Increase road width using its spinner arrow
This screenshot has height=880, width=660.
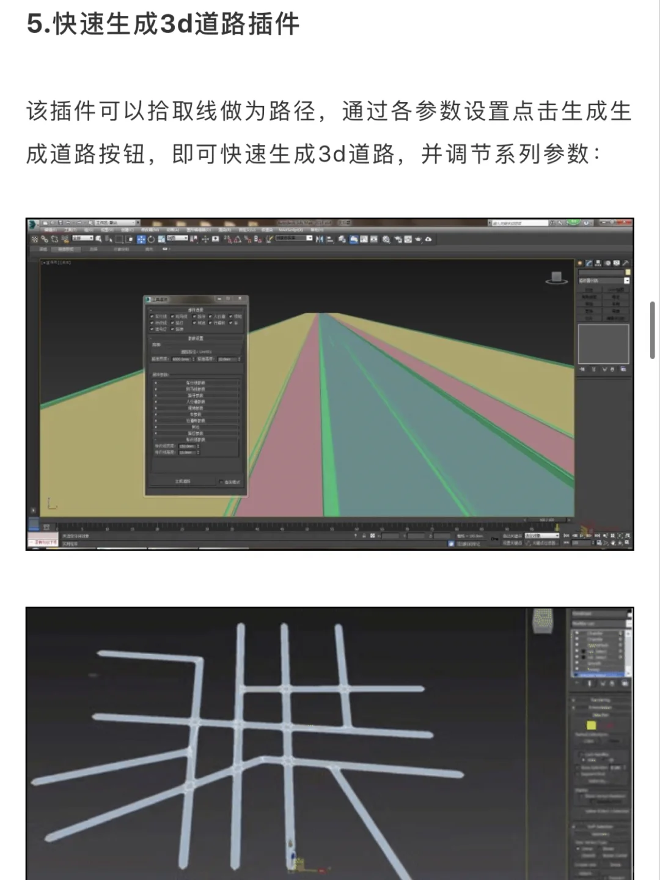coord(194,359)
